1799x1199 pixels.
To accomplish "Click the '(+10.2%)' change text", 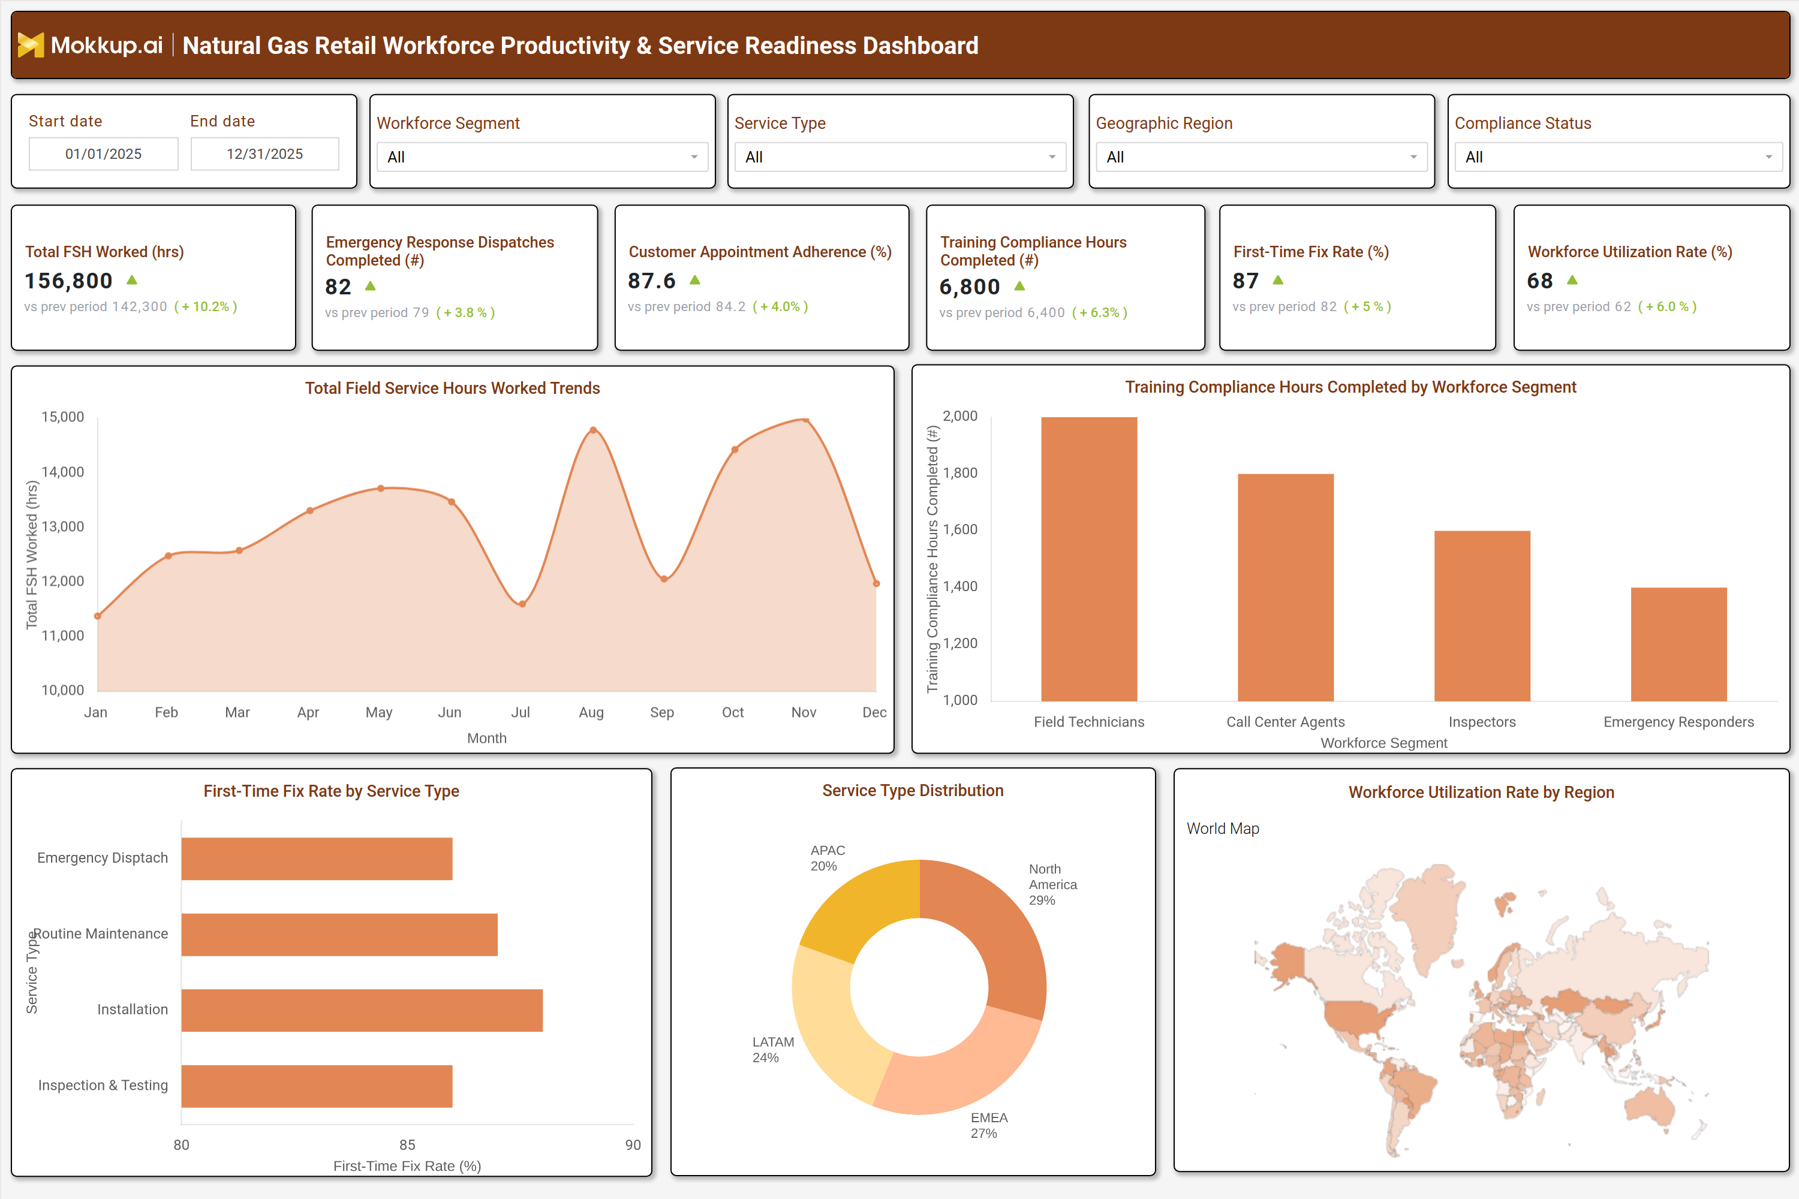I will 206,306.
